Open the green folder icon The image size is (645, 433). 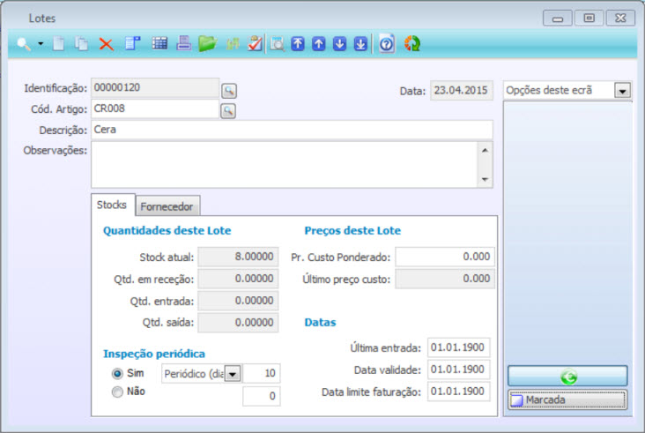(207, 43)
